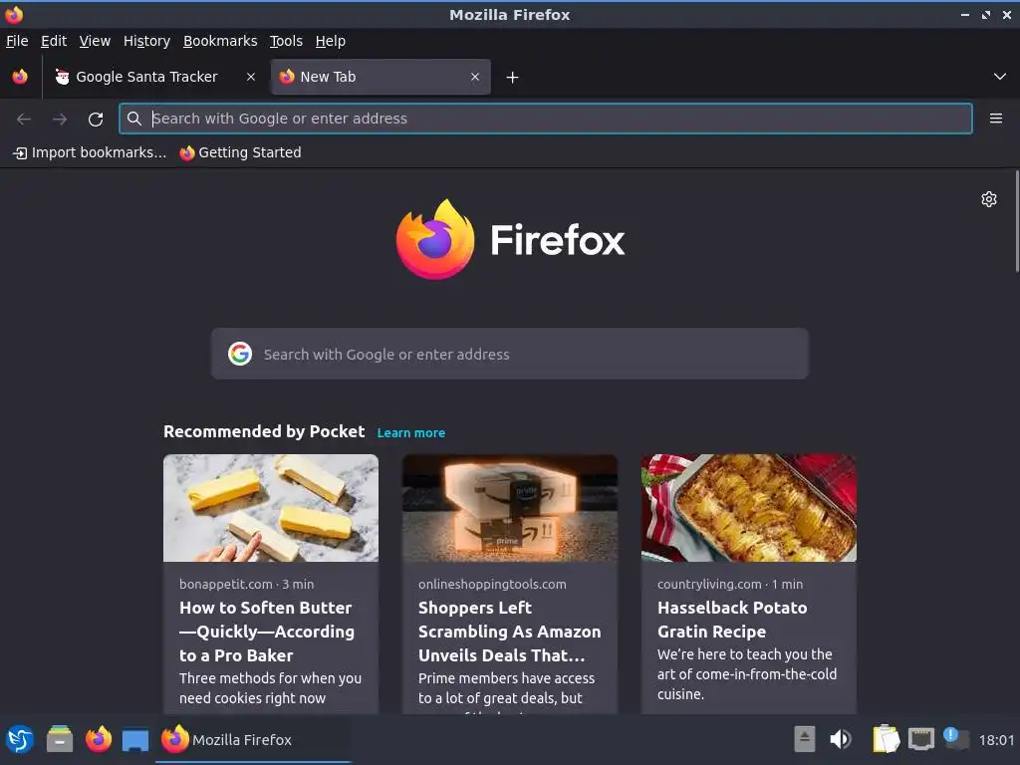Click the page search box
The image size is (1020, 765).
point(509,354)
